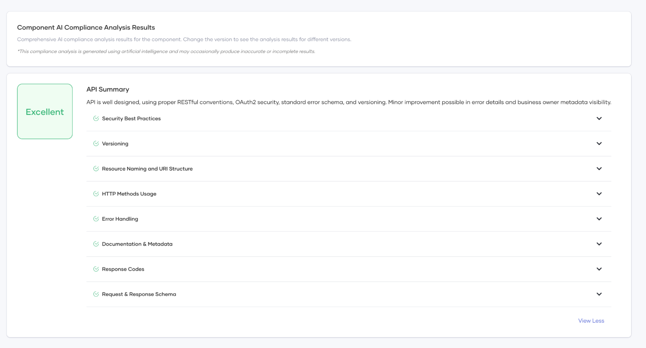Screen dimensions: 646x348
Task: Expand Request & Response Schema chevron
Action: 599,294
